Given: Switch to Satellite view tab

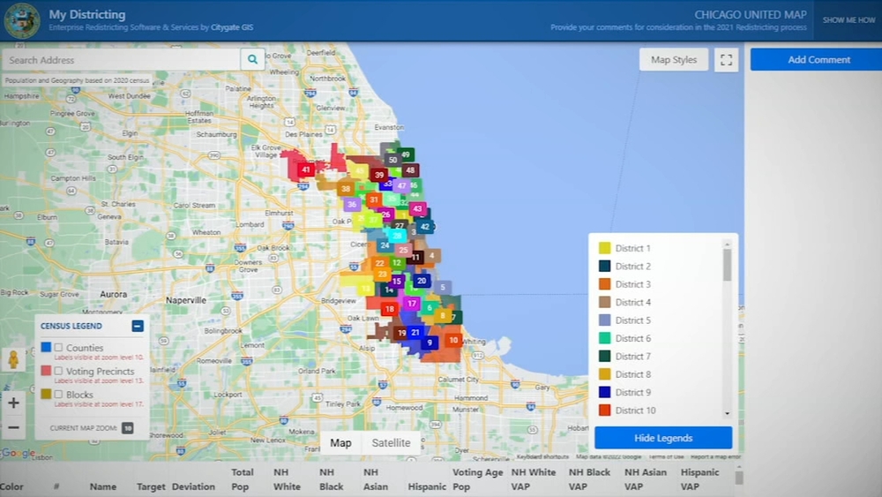Looking at the screenshot, I should (391, 443).
